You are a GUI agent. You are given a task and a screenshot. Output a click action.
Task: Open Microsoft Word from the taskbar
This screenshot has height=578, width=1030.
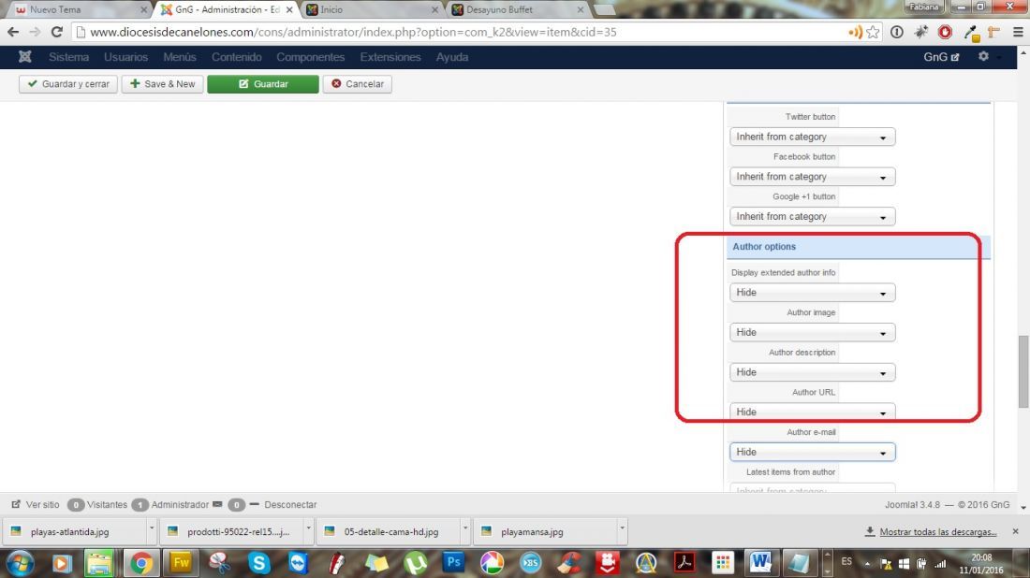760,563
